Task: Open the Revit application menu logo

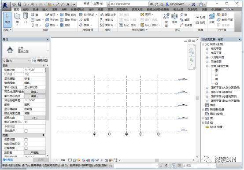Action: (x=5, y=5)
